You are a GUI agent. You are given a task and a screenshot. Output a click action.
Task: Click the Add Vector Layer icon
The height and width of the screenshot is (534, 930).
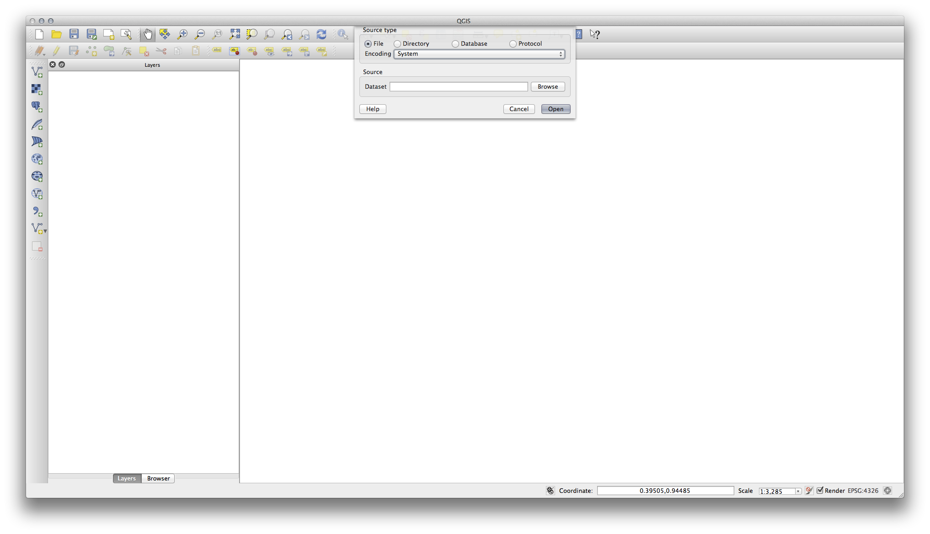pyautogui.click(x=37, y=71)
